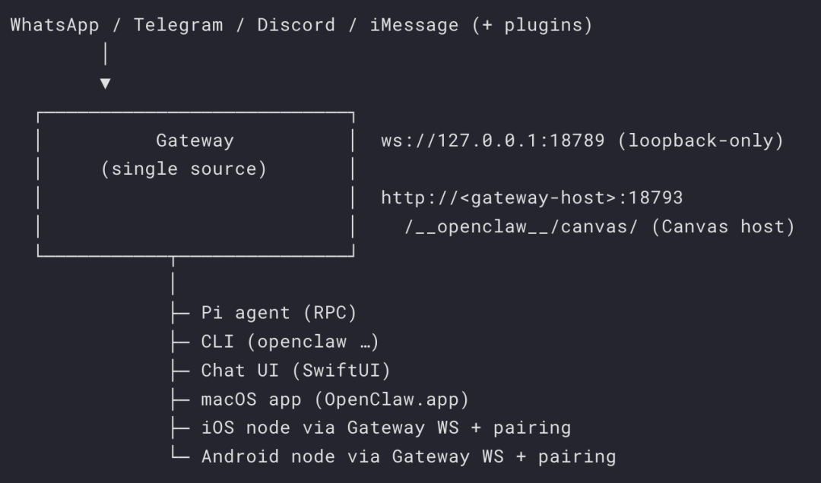Select the iOS node via Gateway entry

[x=385, y=428]
